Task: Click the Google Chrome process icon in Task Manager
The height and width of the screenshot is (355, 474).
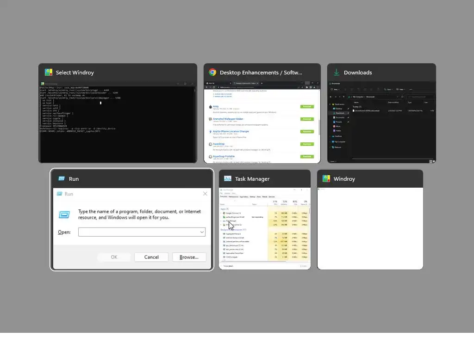Action: point(224,213)
